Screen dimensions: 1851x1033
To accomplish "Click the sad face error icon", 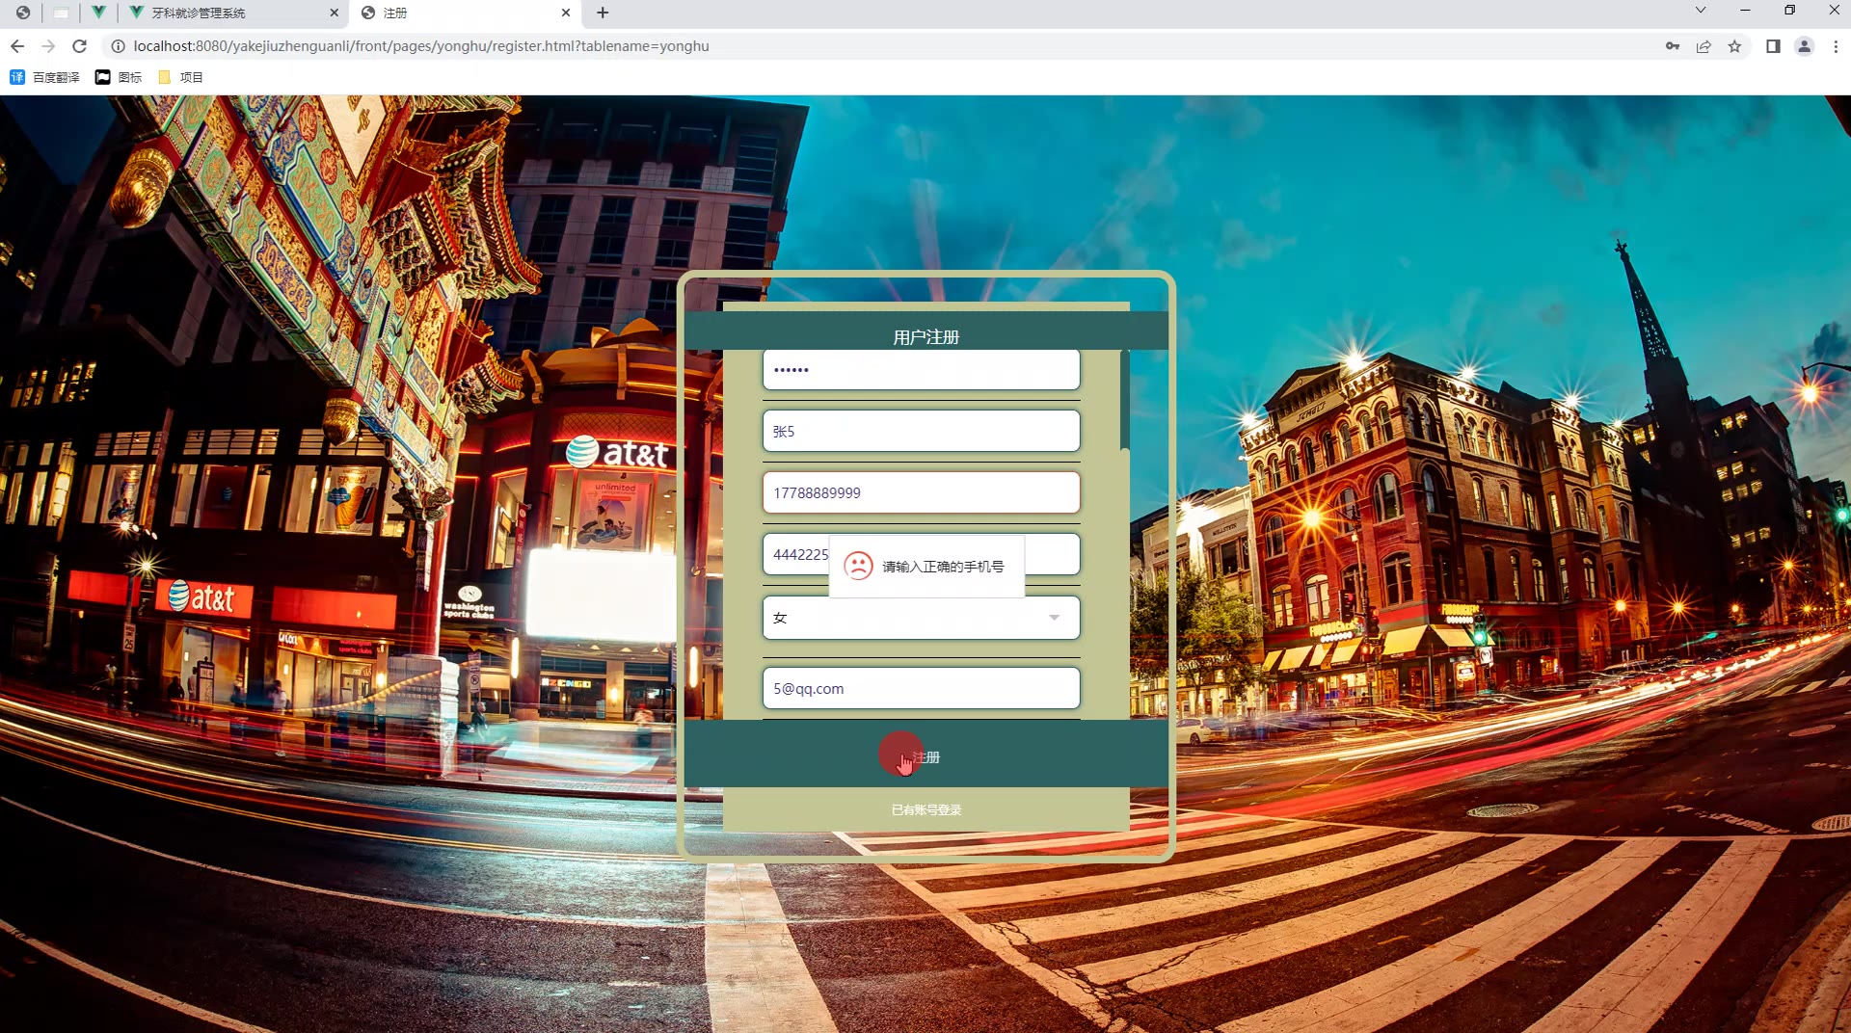I will [858, 566].
